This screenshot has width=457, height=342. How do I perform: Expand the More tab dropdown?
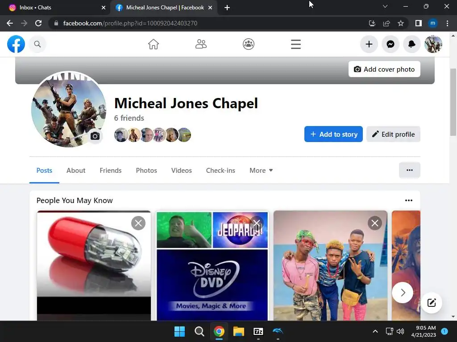(261, 171)
